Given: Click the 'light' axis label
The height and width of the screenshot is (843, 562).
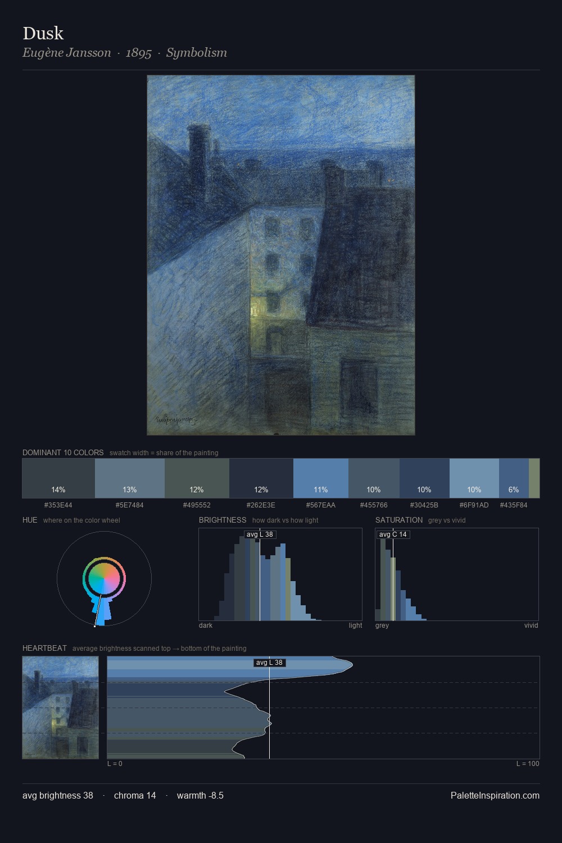Looking at the screenshot, I should click(x=356, y=626).
